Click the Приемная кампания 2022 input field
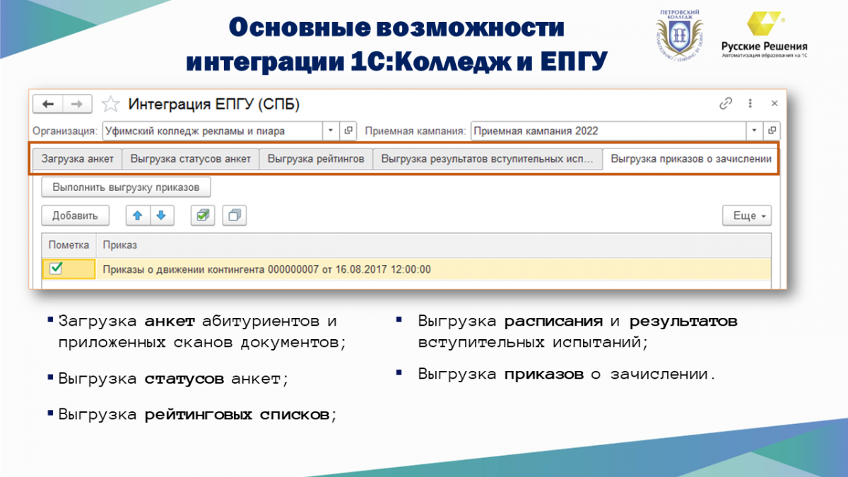Screen dimensions: 848x477 [x=608, y=131]
